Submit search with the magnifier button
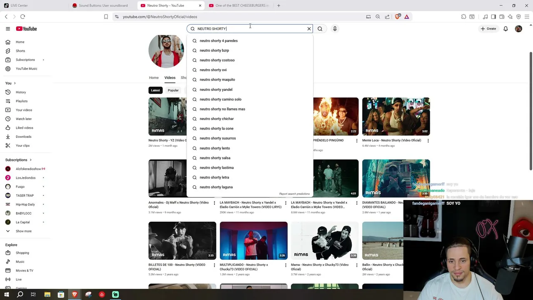This screenshot has height=300, width=533. click(x=320, y=29)
